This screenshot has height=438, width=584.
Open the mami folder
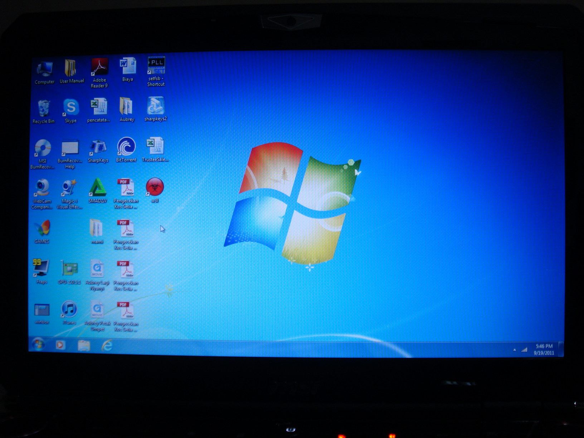(97, 232)
